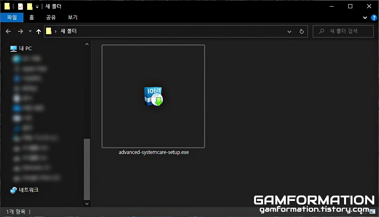
Task: Expand the chevron before 새 폴더 path
Action: tap(55, 31)
